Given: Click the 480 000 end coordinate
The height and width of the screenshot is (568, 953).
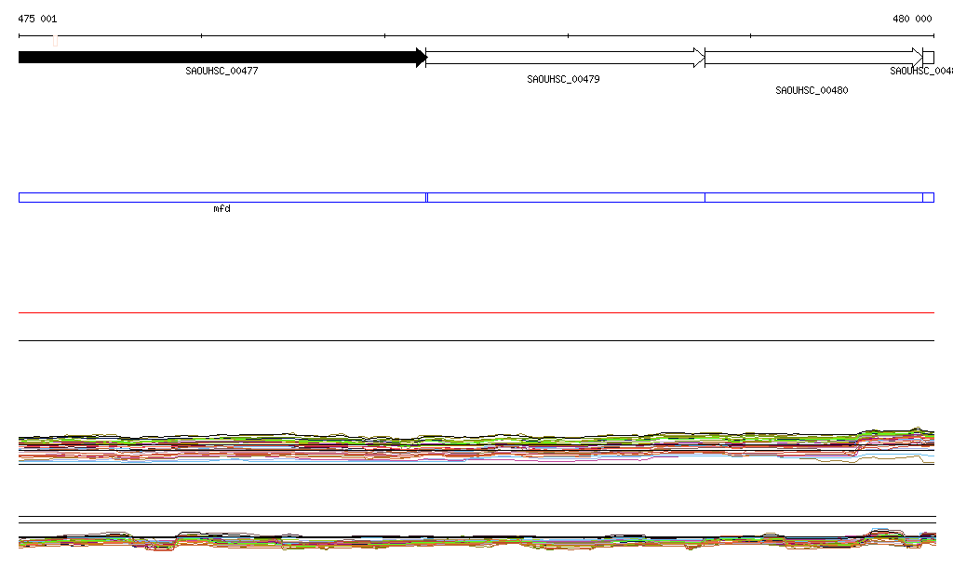Looking at the screenshot, I should click(x=912, y=19).
